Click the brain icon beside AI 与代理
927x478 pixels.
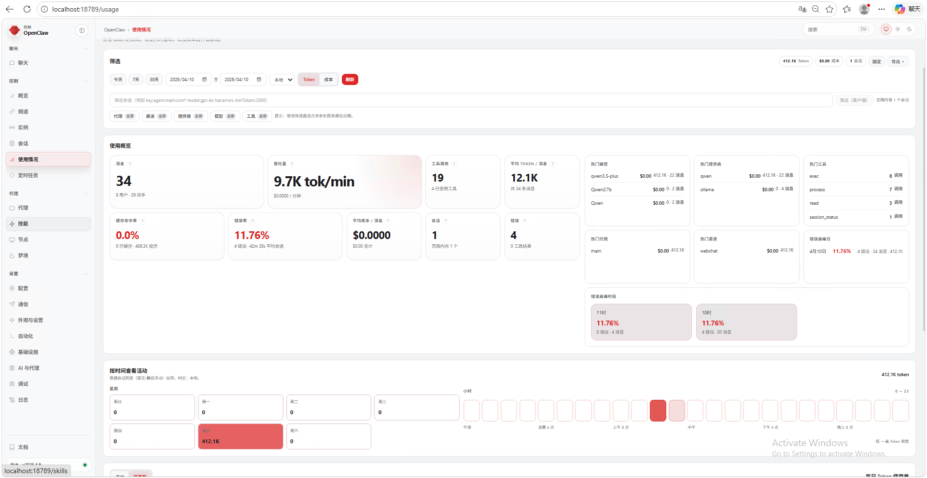(12, 368)
